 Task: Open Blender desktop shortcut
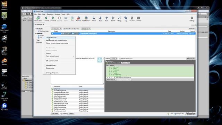point(5,61)
